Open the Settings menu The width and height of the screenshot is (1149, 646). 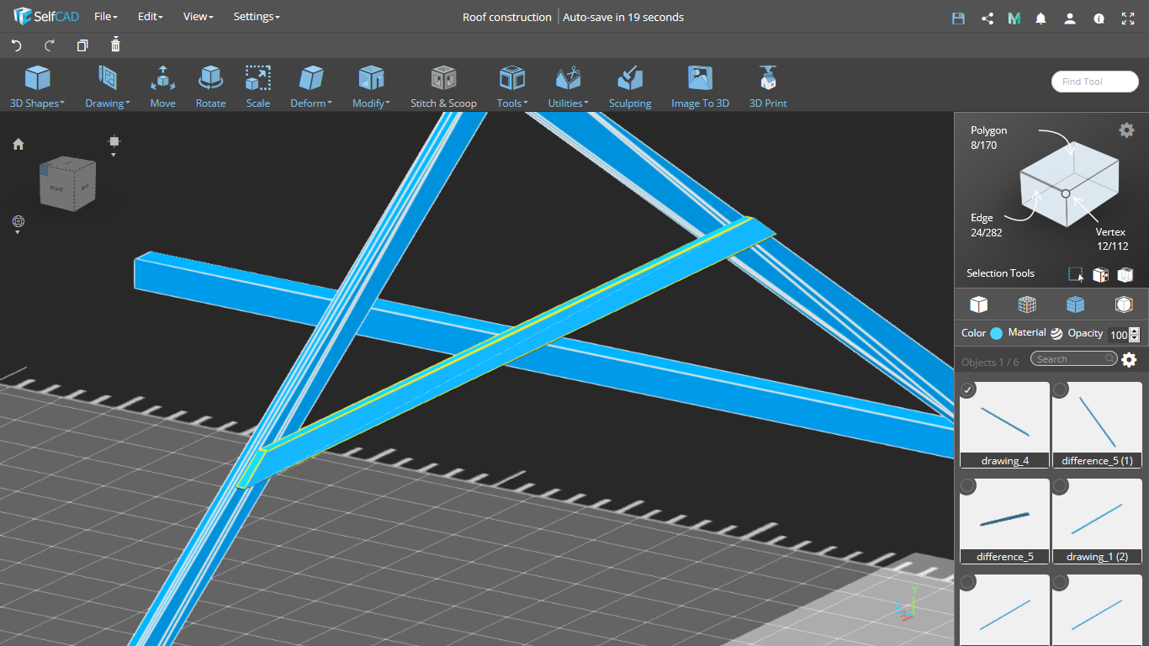click(257, 17)
